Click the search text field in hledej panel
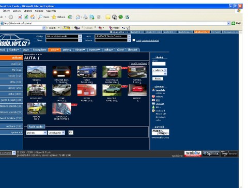Screen dimensions: 248x188 pos(159,64)
